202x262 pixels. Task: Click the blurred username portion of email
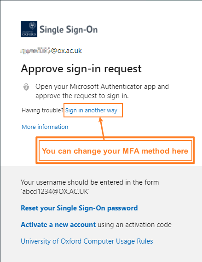pyautogui.click(x=35, y=51)
